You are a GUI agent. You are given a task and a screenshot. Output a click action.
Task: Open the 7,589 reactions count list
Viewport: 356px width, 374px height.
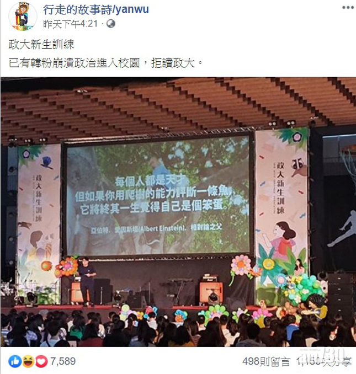[63, 361]
